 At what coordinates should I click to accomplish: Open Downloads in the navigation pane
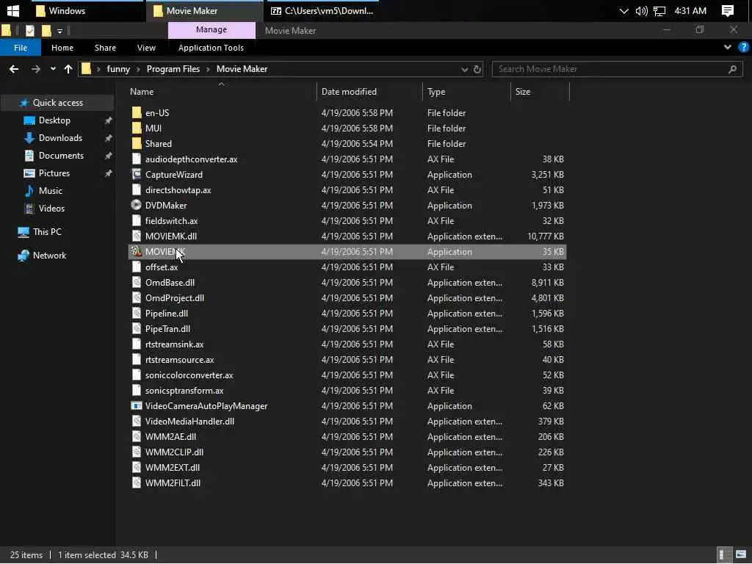[60, 138]
